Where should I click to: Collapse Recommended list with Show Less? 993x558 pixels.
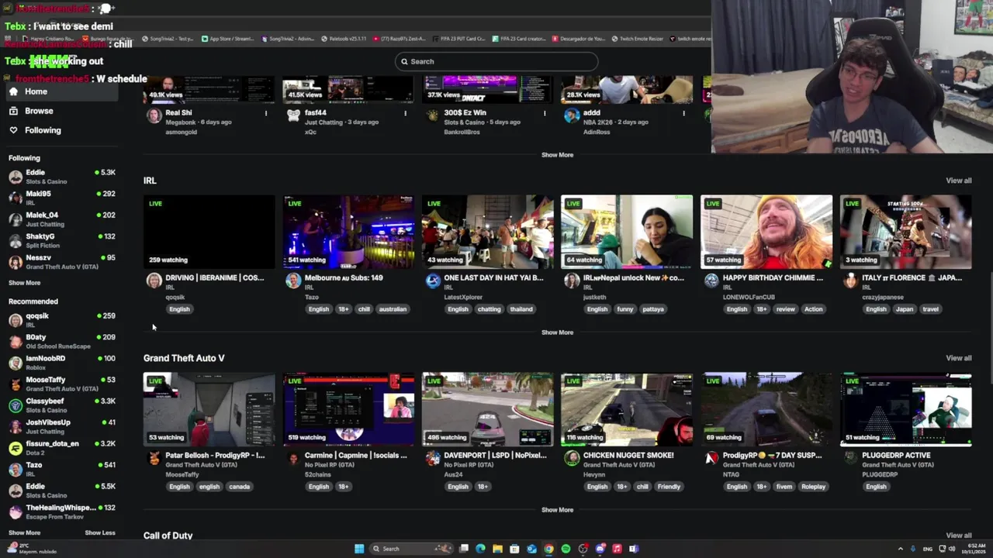point(100,532)
